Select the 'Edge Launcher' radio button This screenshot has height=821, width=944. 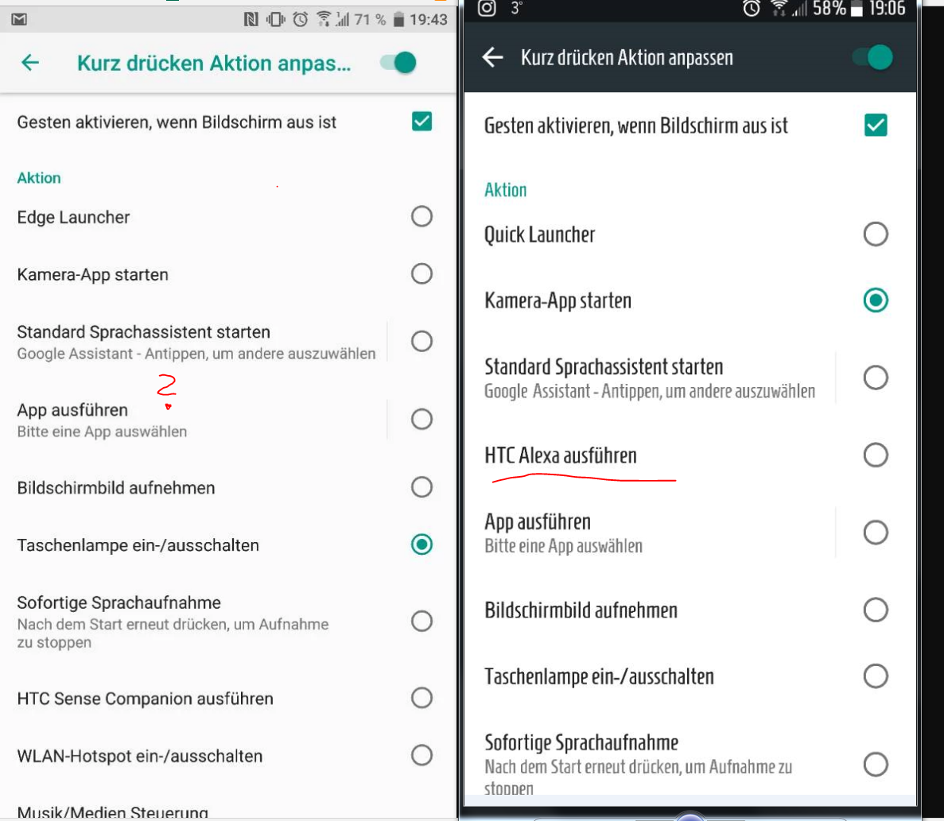[421, 216]
